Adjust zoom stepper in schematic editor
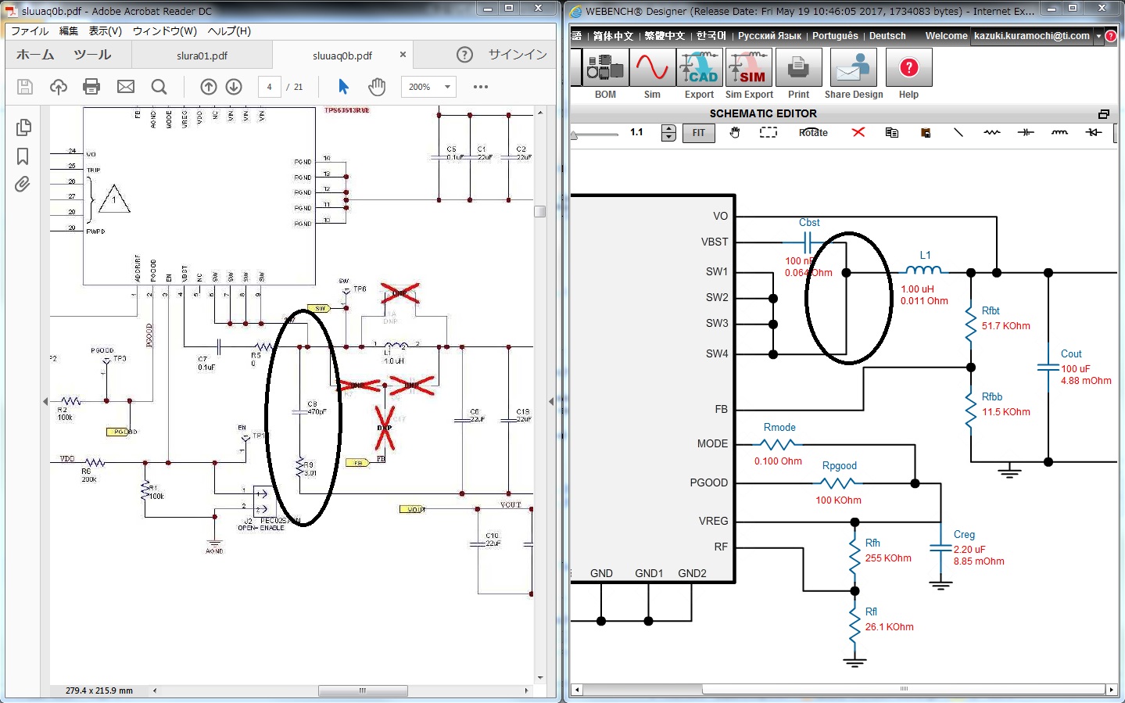Viewport: 1125px width, 703px height. pyautogui.click(x=668, y=133)
